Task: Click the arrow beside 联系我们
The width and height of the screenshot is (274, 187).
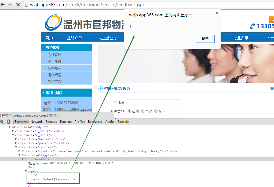Action: coord(43,93)
